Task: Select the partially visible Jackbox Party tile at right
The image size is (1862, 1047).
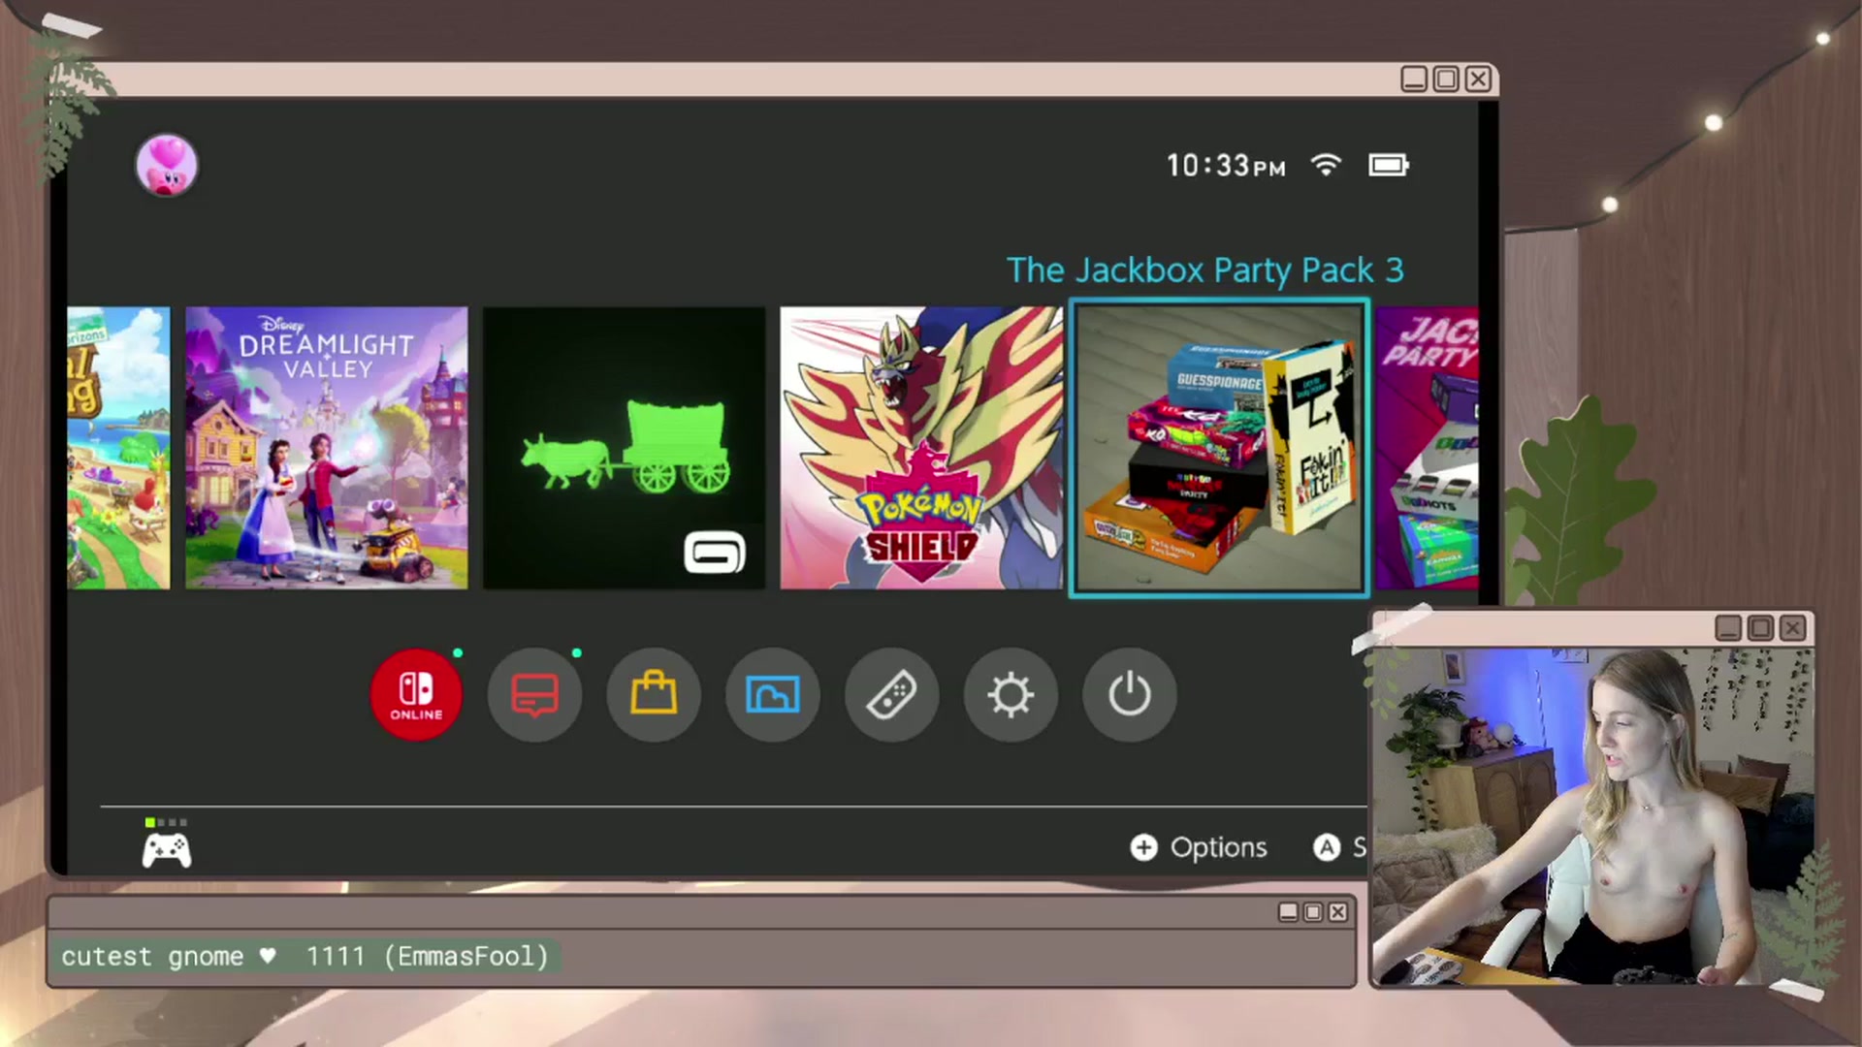Action: point(1428,448)
